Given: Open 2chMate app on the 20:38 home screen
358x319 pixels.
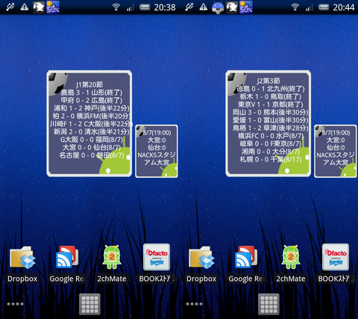Looking at the screenshot, I should pos(112,264).
